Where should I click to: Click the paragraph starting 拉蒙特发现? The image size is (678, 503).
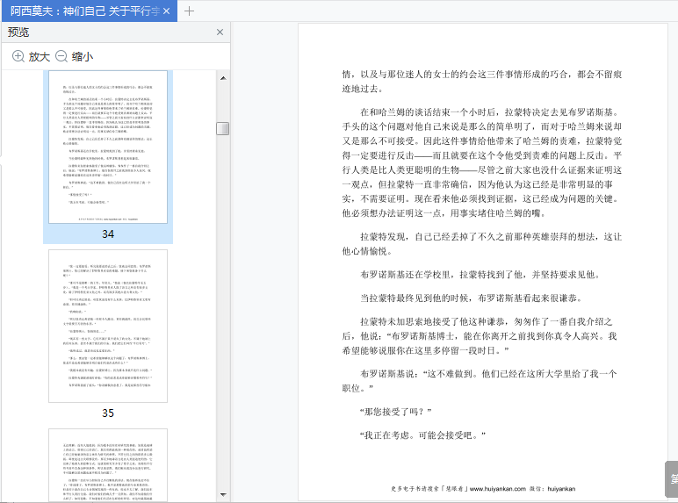(x=482, y=244)
